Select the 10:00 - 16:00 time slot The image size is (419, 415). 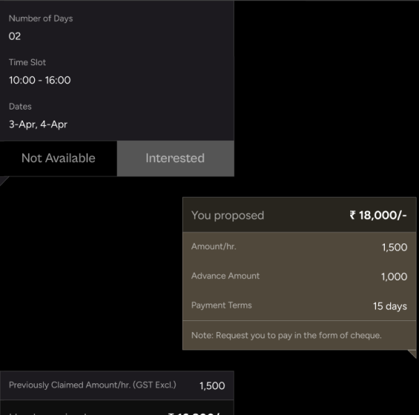tap(40, 80)
